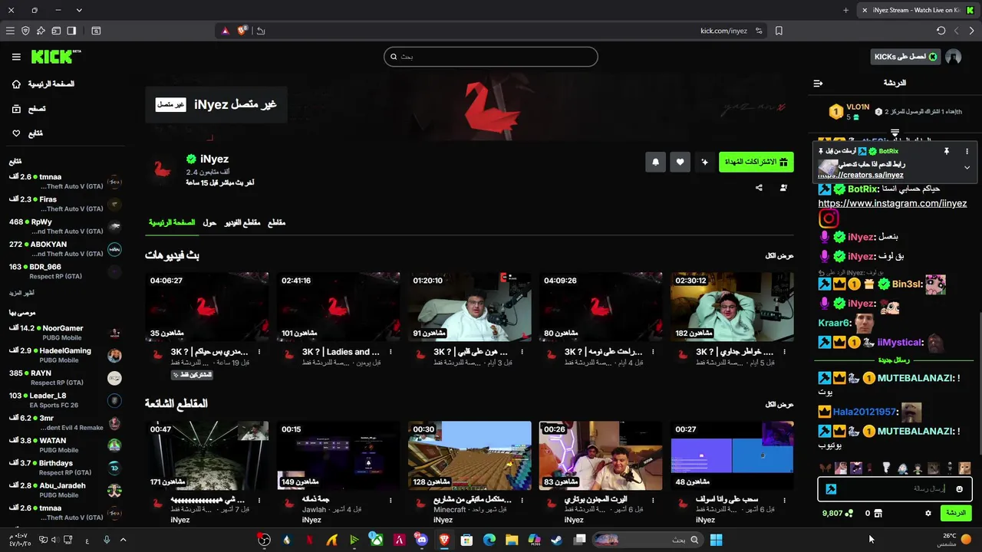Click the Windows Start button
This screenshot has height=552, width=982.
pyautogui.click(x=716, y=540)
